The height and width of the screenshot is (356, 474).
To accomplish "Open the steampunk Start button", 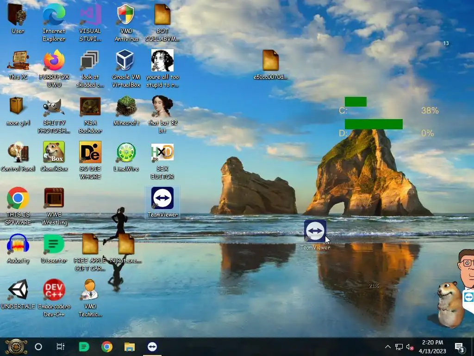I will coord(16,347).
